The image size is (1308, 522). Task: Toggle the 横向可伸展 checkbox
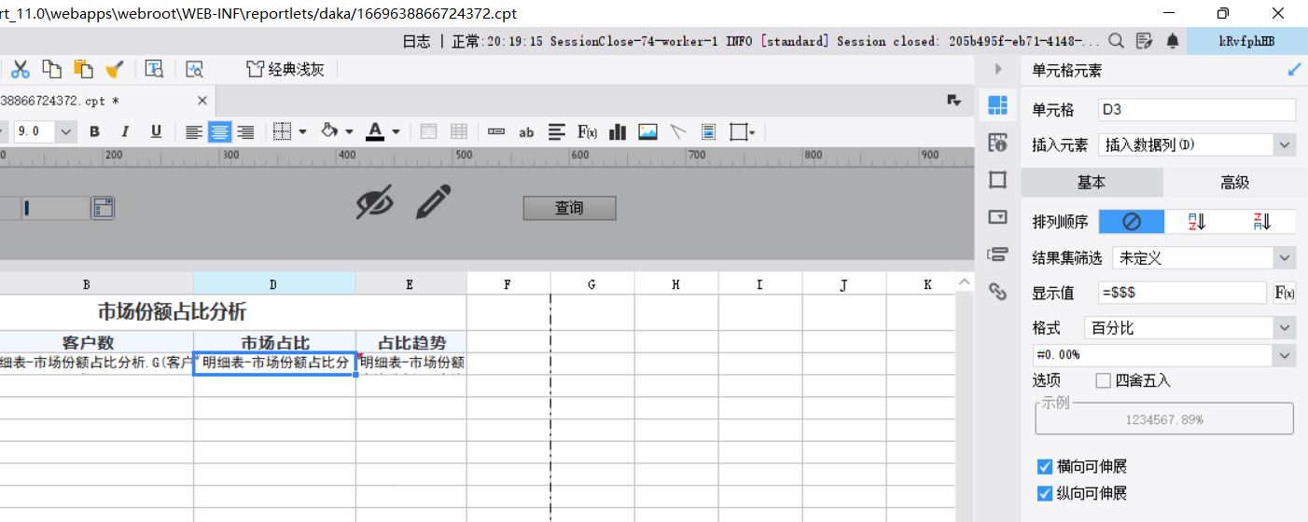[1045, 466]
